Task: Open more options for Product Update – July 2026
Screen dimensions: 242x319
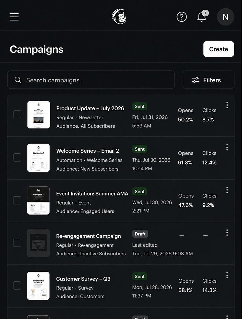Action: click(x=227, y=105)
